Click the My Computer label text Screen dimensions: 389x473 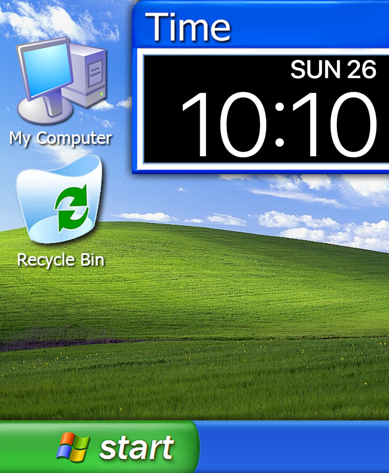click(x=61, y=138)
